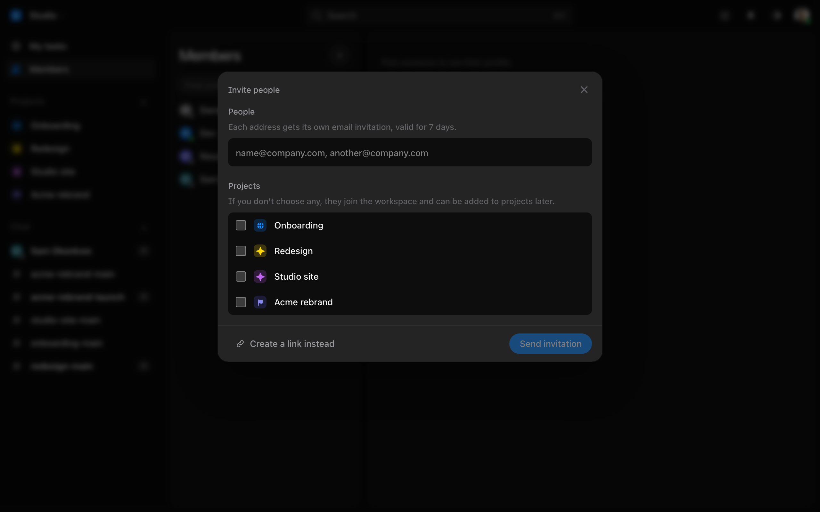Click the yellow Redesign sparkle icon
The image size is (820, 512).
tap(260, 251)
